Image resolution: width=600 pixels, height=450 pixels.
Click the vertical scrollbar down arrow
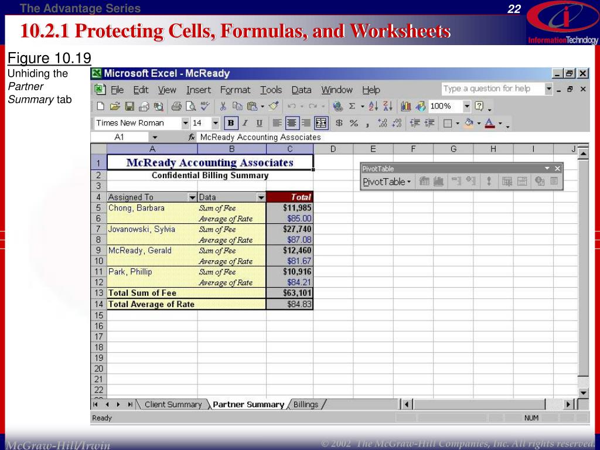tap(583, 393)
